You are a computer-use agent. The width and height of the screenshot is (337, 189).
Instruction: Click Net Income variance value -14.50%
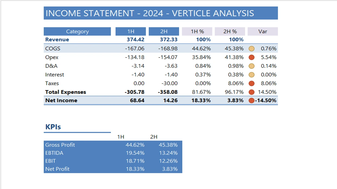266,101
